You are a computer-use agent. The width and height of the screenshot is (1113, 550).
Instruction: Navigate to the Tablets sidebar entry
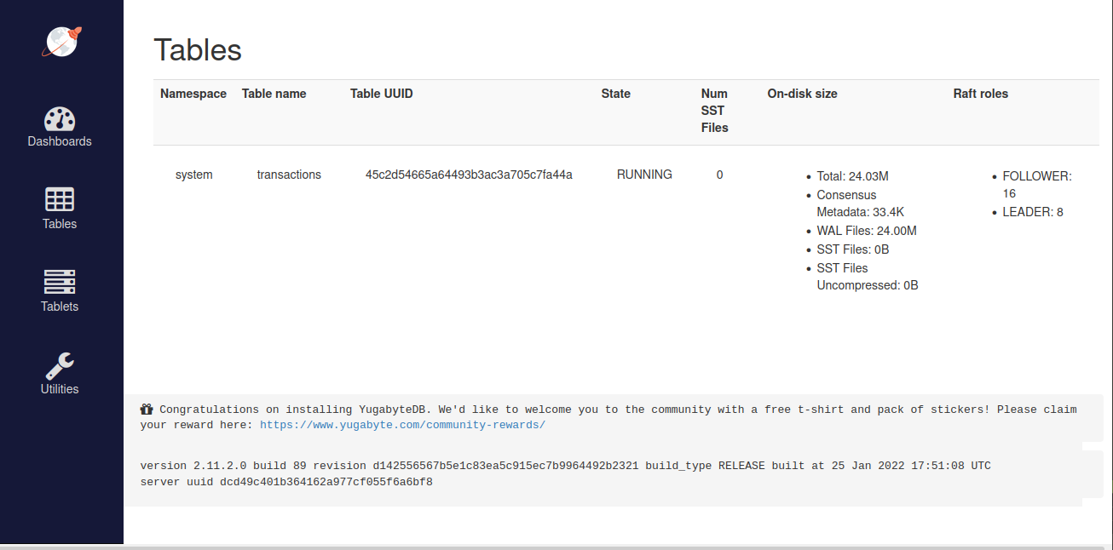[60, 306]
